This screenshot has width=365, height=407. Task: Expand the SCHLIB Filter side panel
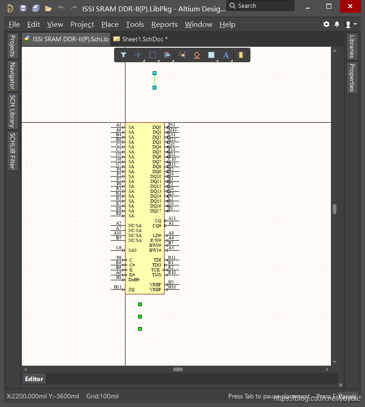(x=12, y=151)
